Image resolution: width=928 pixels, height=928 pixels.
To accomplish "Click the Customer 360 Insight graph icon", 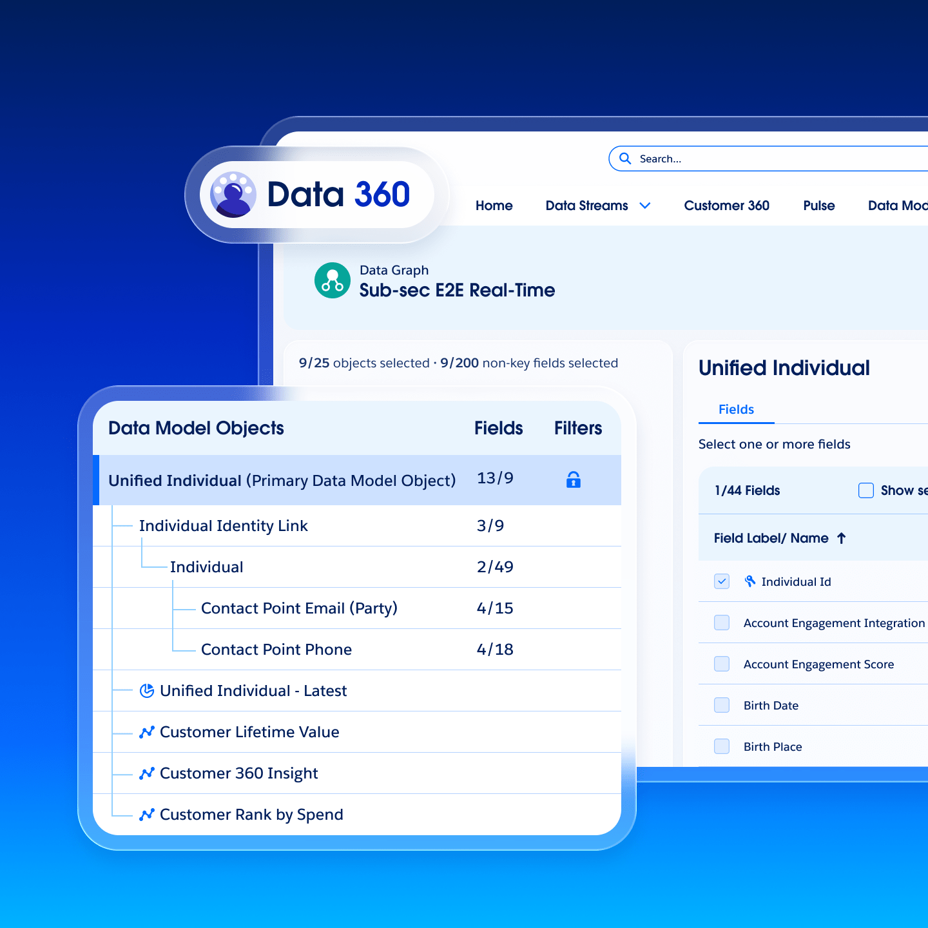I will 147,773.
